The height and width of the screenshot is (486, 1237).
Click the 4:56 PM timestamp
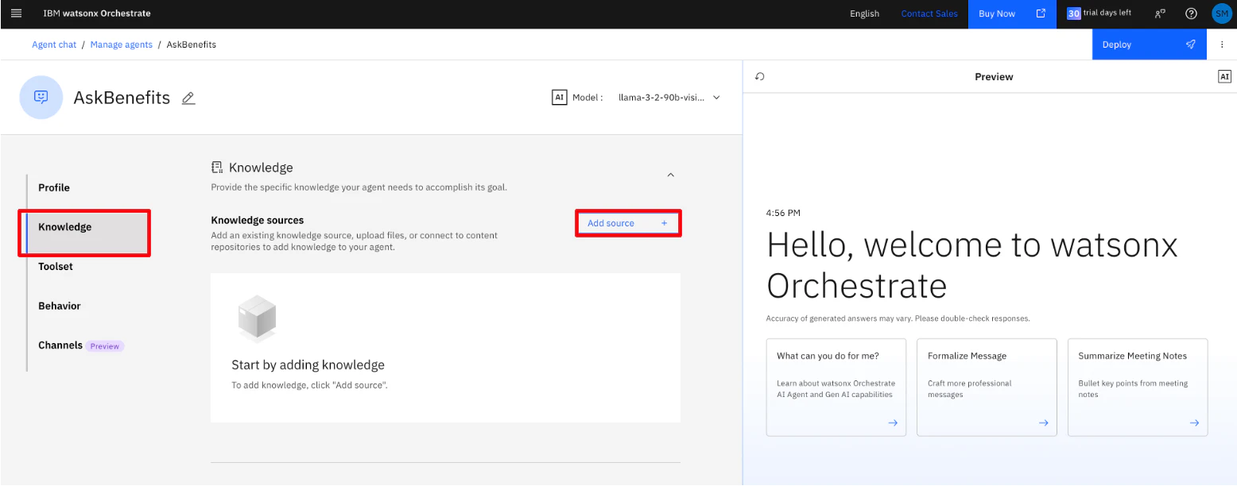783,213
